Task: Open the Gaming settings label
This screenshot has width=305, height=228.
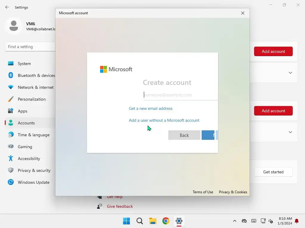Action: tap(25, 147)
